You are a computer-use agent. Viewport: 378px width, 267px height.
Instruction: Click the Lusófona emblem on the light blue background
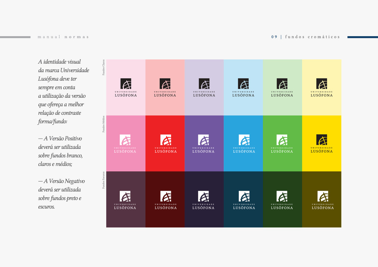(243, 84)
